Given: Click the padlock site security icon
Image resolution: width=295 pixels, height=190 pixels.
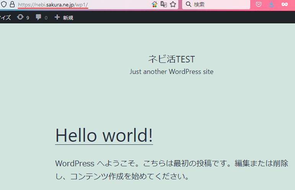Looking at the screenshot, I should 12,5.
